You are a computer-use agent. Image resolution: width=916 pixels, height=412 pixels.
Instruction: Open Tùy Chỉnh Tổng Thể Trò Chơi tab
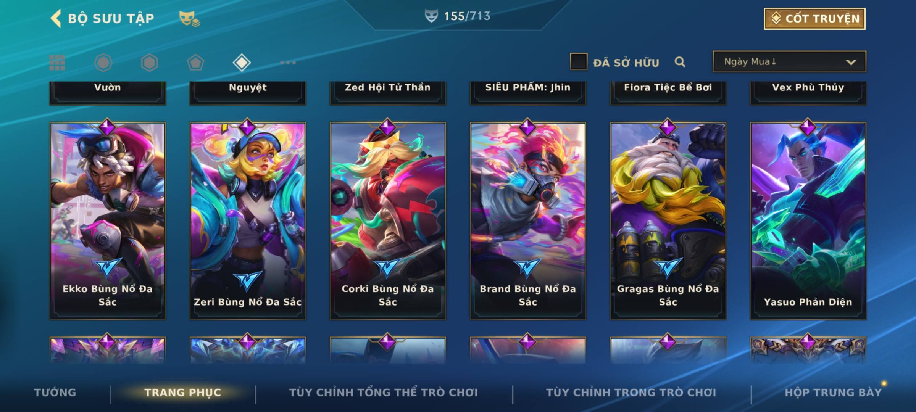[x=383, y=392]
